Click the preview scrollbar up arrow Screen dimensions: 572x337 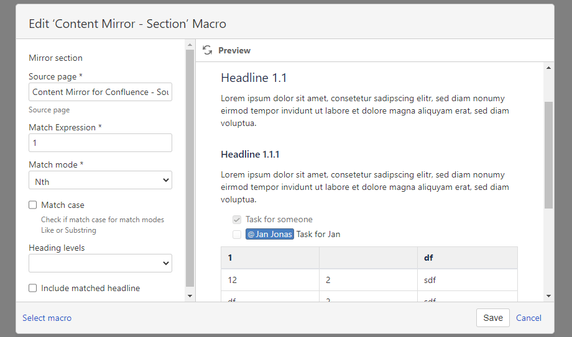(548, 68)
